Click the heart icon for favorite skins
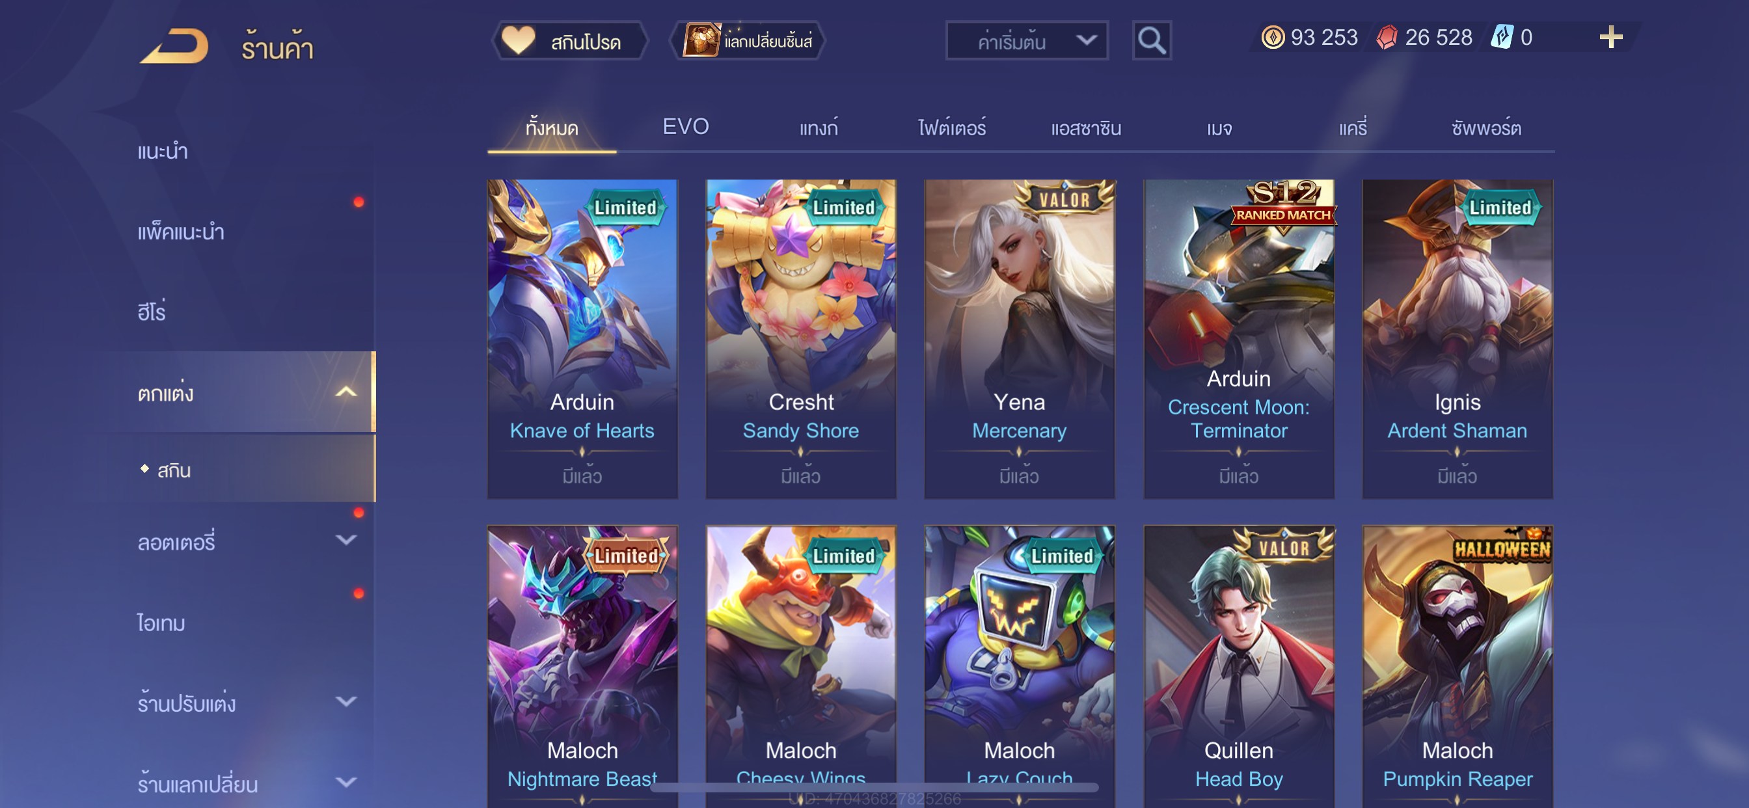 (x=518, y=40)
